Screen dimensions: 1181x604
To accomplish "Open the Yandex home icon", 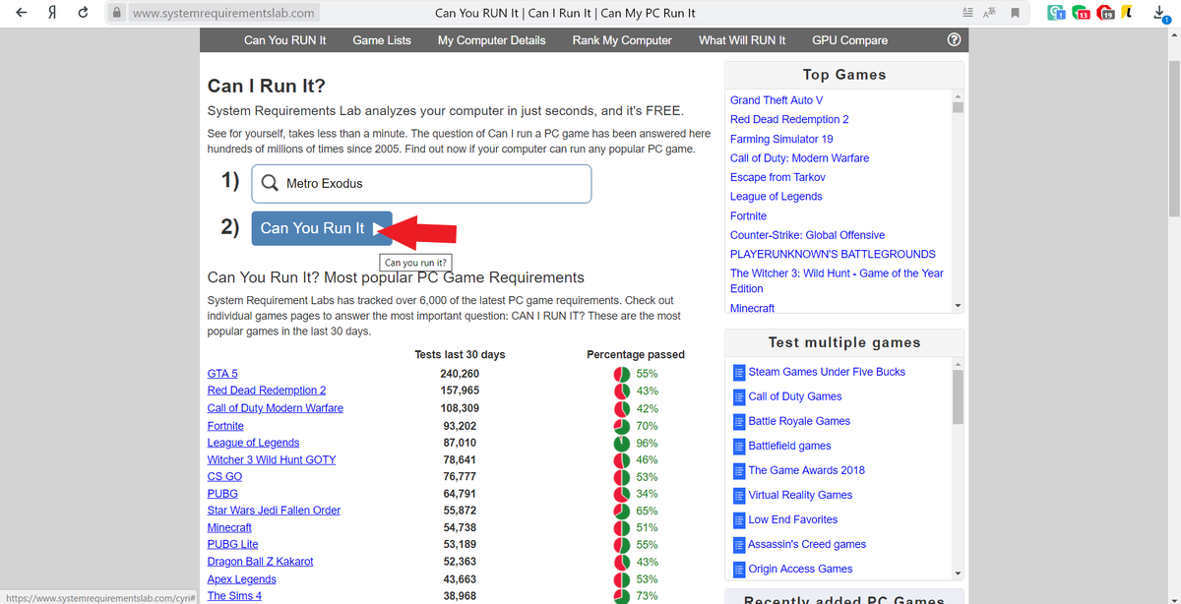I will click(x=52, y=13).
